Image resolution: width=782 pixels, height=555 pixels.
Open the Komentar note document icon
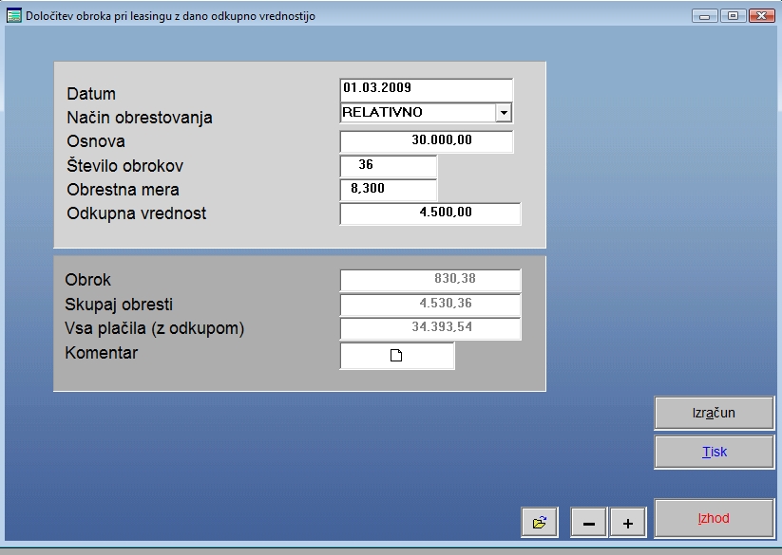tap(397, 356)
